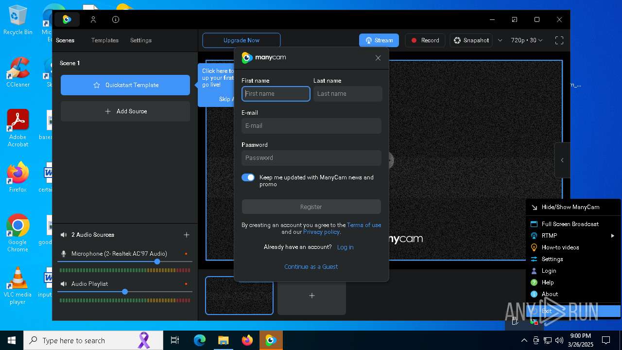The width and height of the screenshot is (622, 350).
Task: Select the Quickstart Template button
Action: (125, 85)
